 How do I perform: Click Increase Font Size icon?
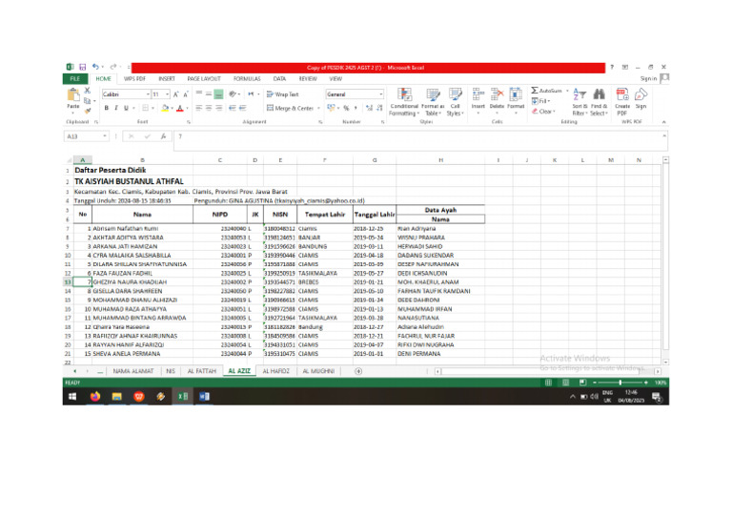pyautogui.click(x=176, y=94)
